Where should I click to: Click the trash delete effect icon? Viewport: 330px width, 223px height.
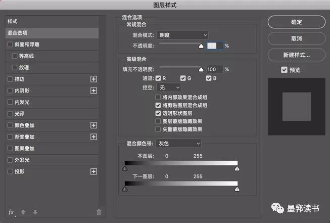(99, 212)
